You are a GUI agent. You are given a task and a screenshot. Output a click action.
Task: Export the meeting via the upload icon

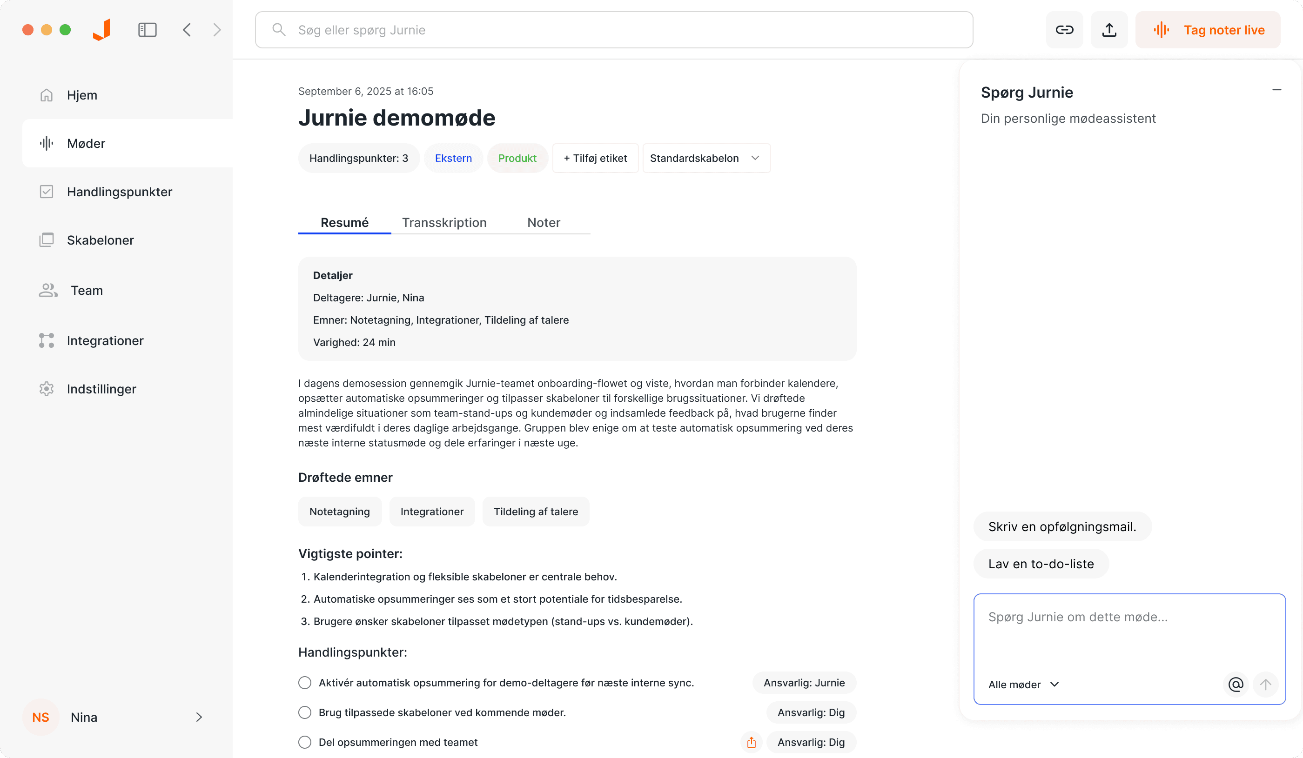tap(1108, 29)
